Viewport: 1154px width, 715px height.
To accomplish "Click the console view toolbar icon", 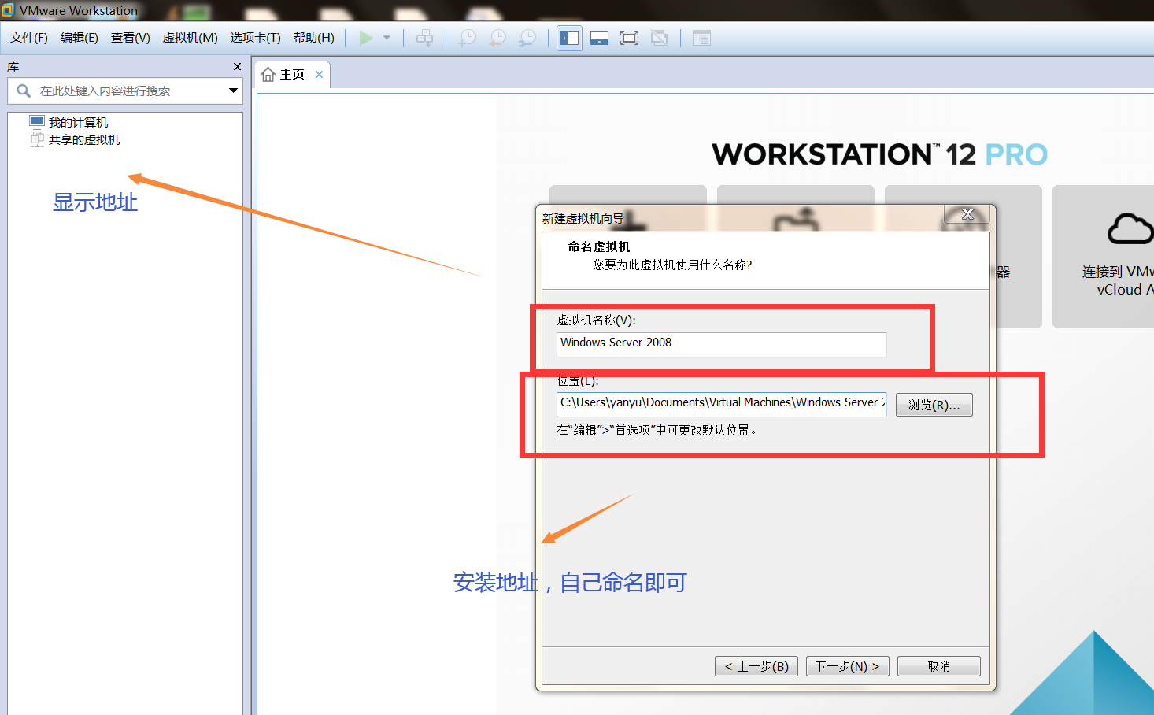I will coord(701,38).
